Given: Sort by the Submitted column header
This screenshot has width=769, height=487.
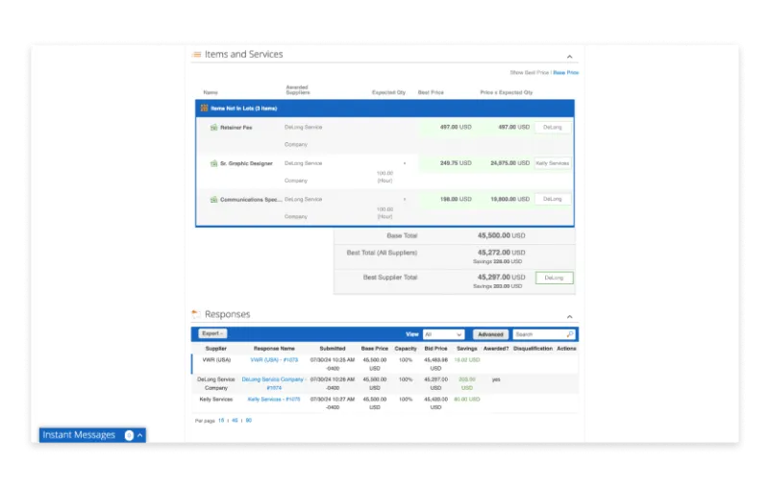Looking at the screenshot, I should click(x=333, y=349).
